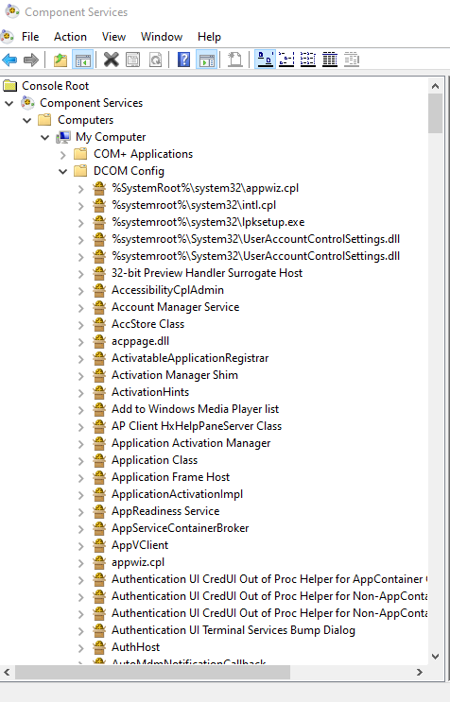The image size is (450, 702).
Task: Open Help via blue question mark icon
Action: pyautogui.click(x=183, y=60)
